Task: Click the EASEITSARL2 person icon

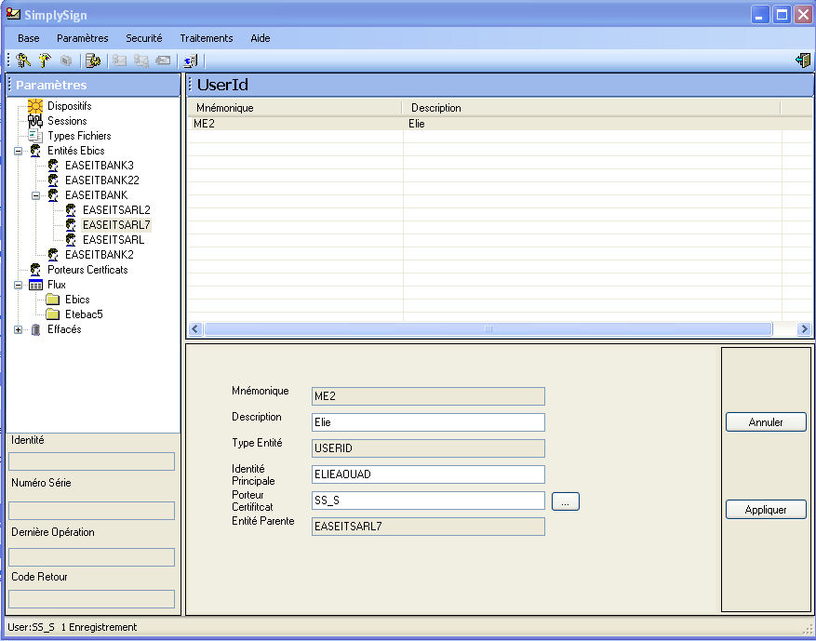Action: 71,210
